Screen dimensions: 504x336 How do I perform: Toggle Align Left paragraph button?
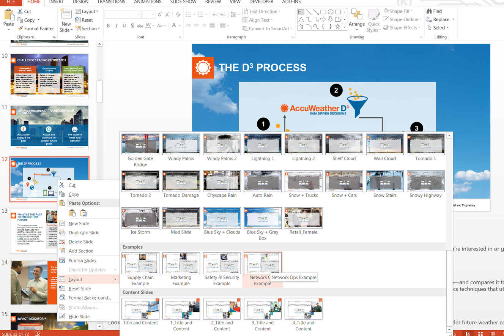click(x=189, y=26)
